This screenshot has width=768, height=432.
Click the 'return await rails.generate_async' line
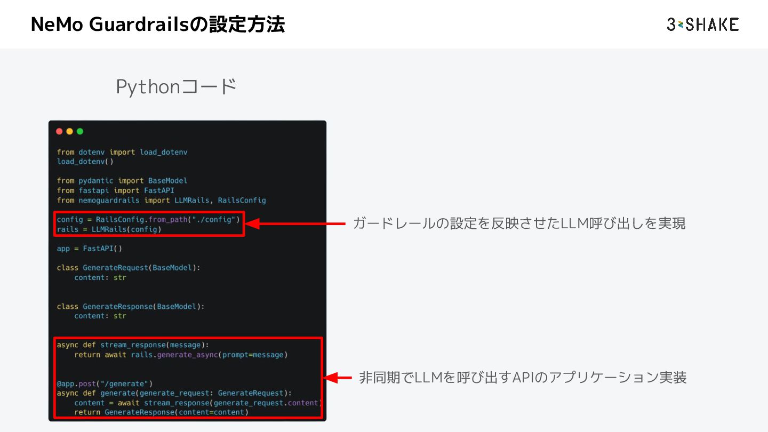pos(181,355)
